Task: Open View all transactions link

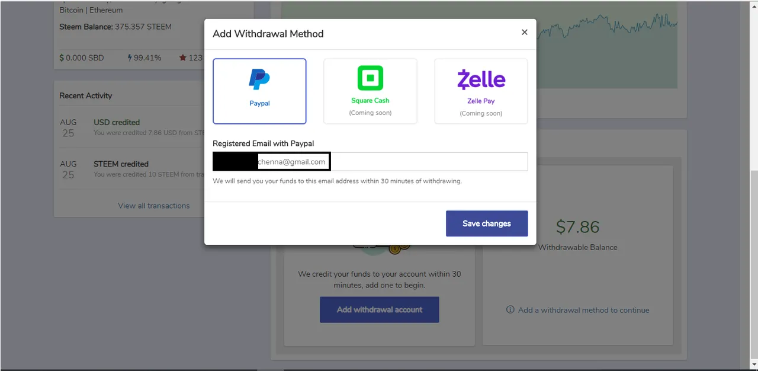Action: 154,206
